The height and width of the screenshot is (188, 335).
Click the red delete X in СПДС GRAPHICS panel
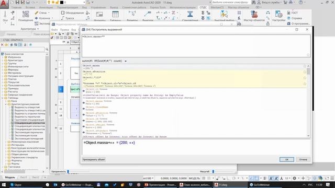[x=2, y=45]
